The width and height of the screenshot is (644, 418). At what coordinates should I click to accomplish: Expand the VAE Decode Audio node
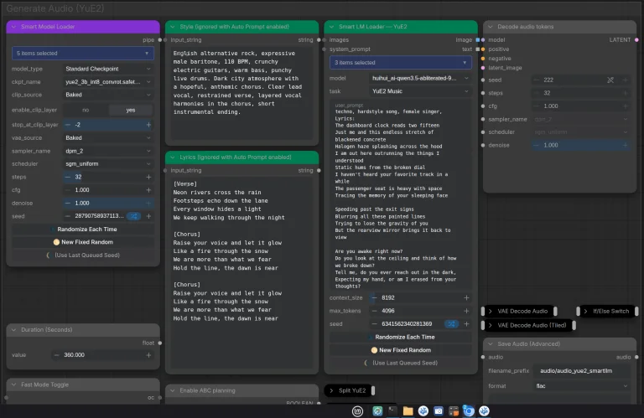click(491, 312)
